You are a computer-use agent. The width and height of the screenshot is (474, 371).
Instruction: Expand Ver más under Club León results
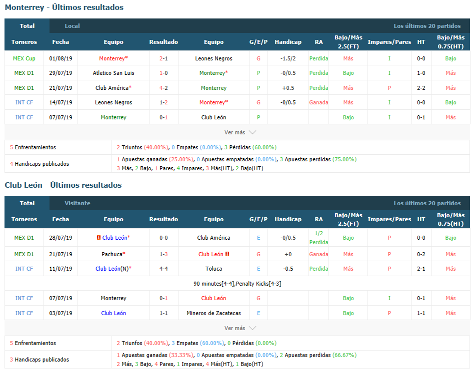(240, 328)
